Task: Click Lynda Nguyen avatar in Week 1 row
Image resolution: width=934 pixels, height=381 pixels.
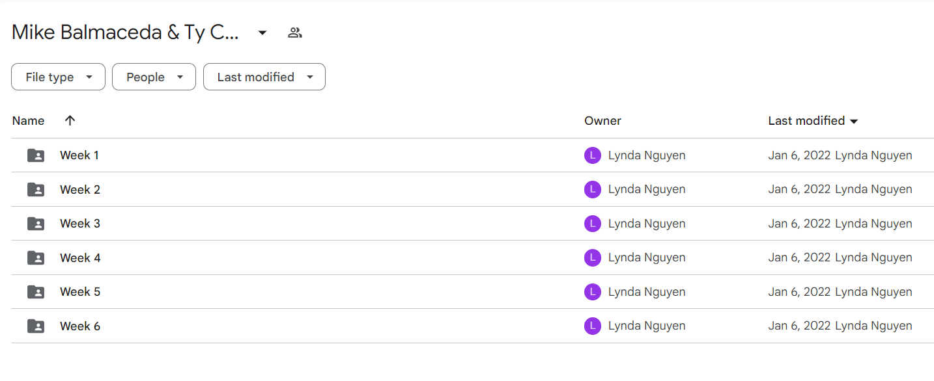Action: [593, 155]
